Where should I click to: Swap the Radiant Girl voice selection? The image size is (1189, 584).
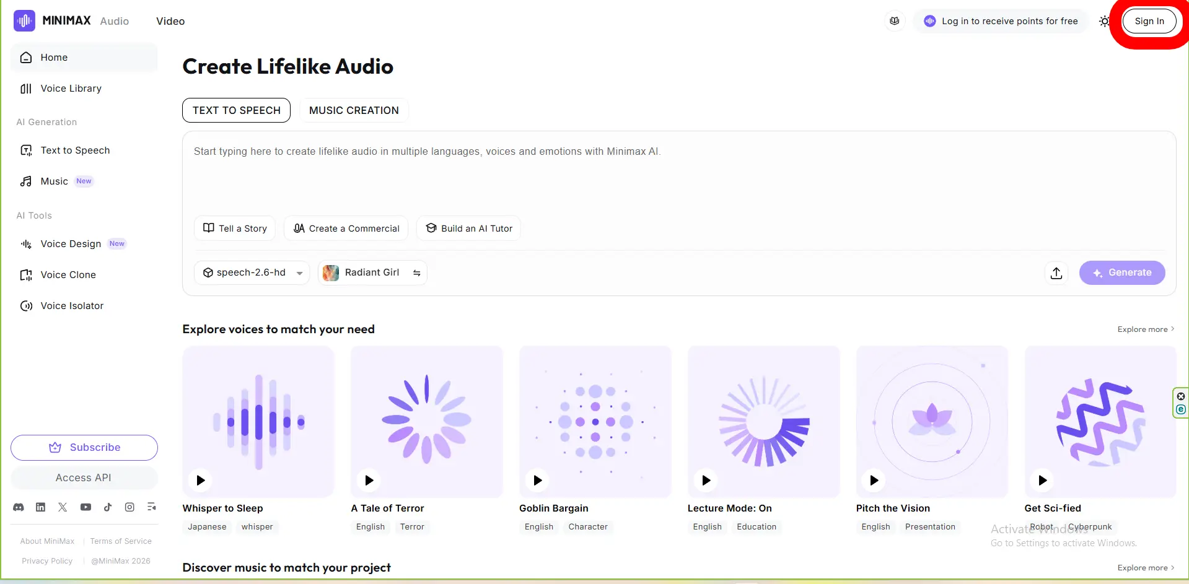tap(417, 273)
